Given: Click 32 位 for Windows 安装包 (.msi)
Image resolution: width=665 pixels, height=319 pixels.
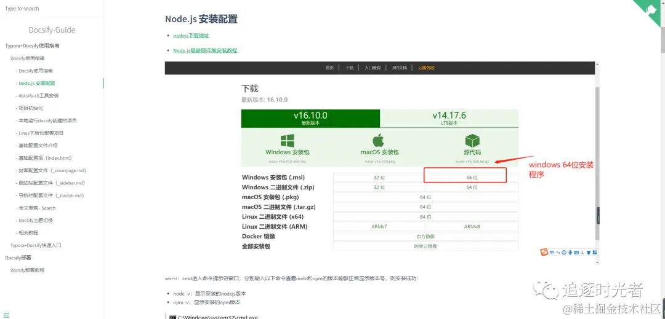Looking at the screenshot, I should 379,177.
